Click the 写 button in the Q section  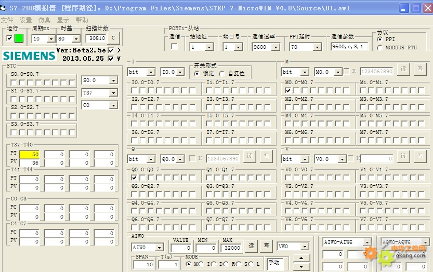tap(266, 156)
